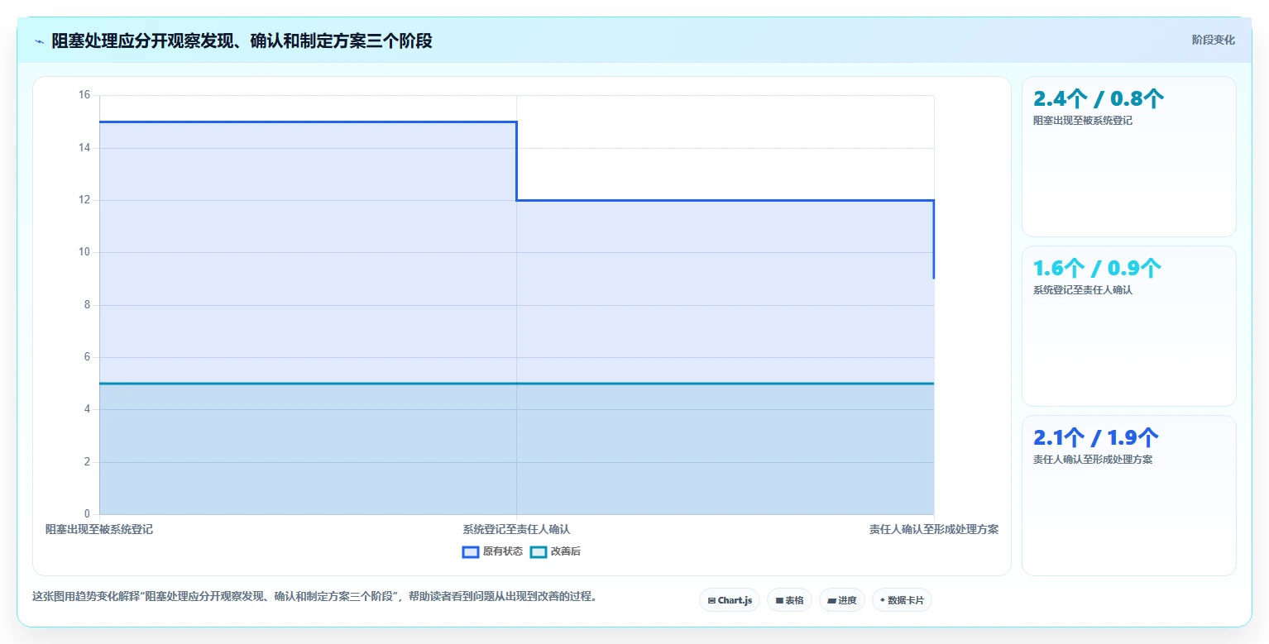Select the 进度 tag chip

(842, 600)
